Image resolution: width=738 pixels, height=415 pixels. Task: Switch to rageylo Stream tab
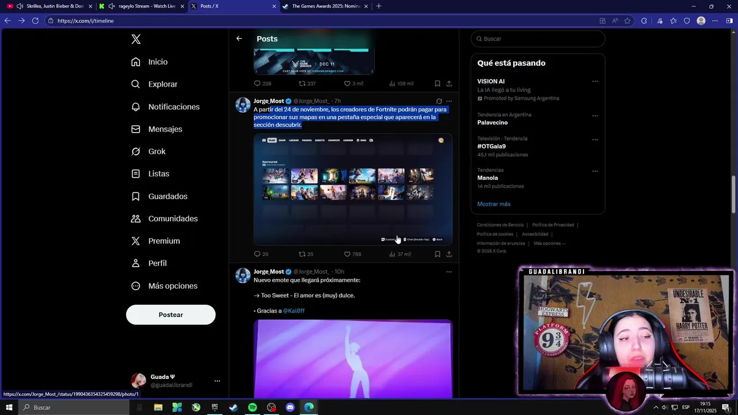pyautogui.click(x=141, y=6)
